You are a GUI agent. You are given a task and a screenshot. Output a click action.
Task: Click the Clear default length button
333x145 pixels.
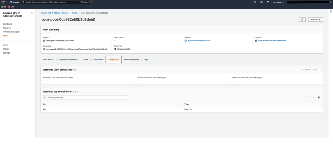point(309,70)
